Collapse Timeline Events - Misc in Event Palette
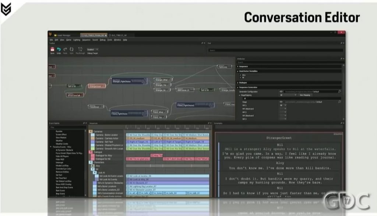This screenshot has height=216, width=377. [51, 147]
